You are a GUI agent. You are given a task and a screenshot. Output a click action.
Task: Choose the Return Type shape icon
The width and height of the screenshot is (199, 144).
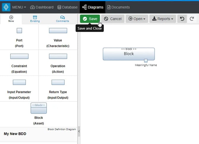[58, 82]
